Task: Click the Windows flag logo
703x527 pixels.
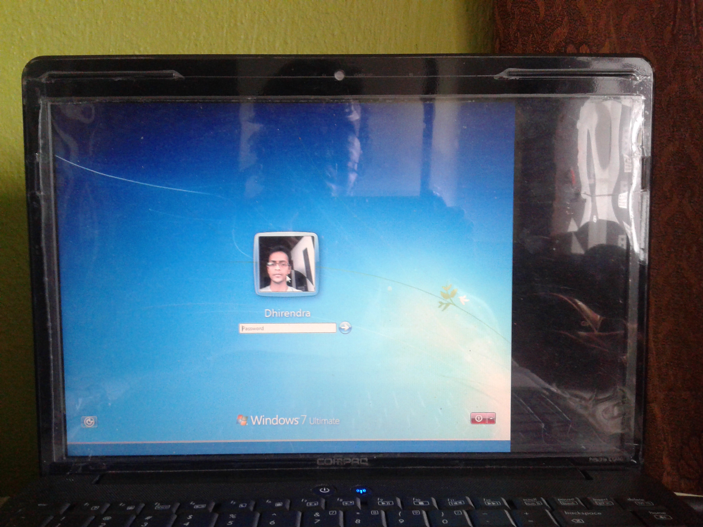Action: click(x=242, y=420)
